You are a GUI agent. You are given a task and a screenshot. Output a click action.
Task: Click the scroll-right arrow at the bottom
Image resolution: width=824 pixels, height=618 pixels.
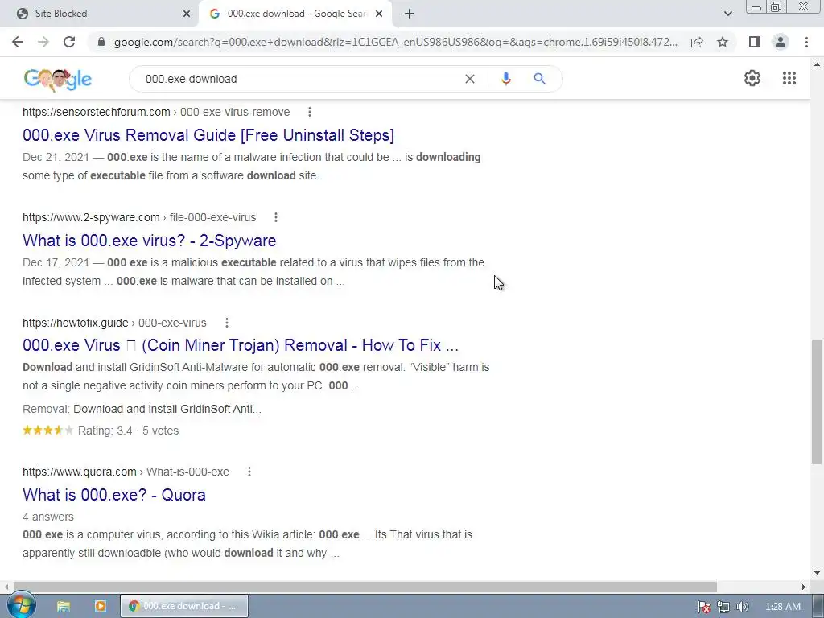coord(804,587)
